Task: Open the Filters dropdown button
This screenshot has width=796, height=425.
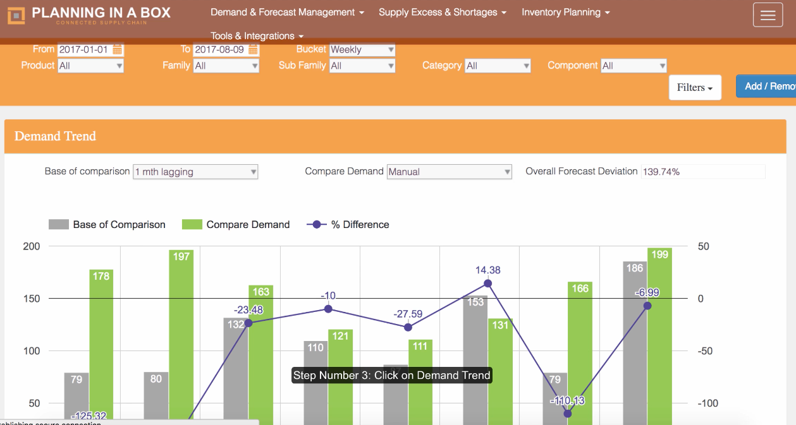Action: (x=694, y=87)
